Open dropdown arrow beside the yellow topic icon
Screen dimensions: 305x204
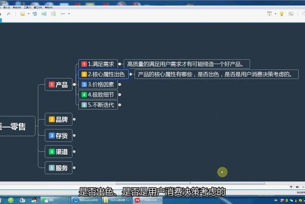coord(29,14)
